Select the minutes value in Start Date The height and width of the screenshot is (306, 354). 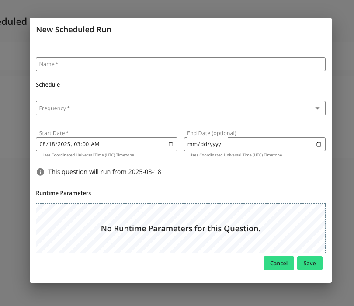[x=85, y=144]
